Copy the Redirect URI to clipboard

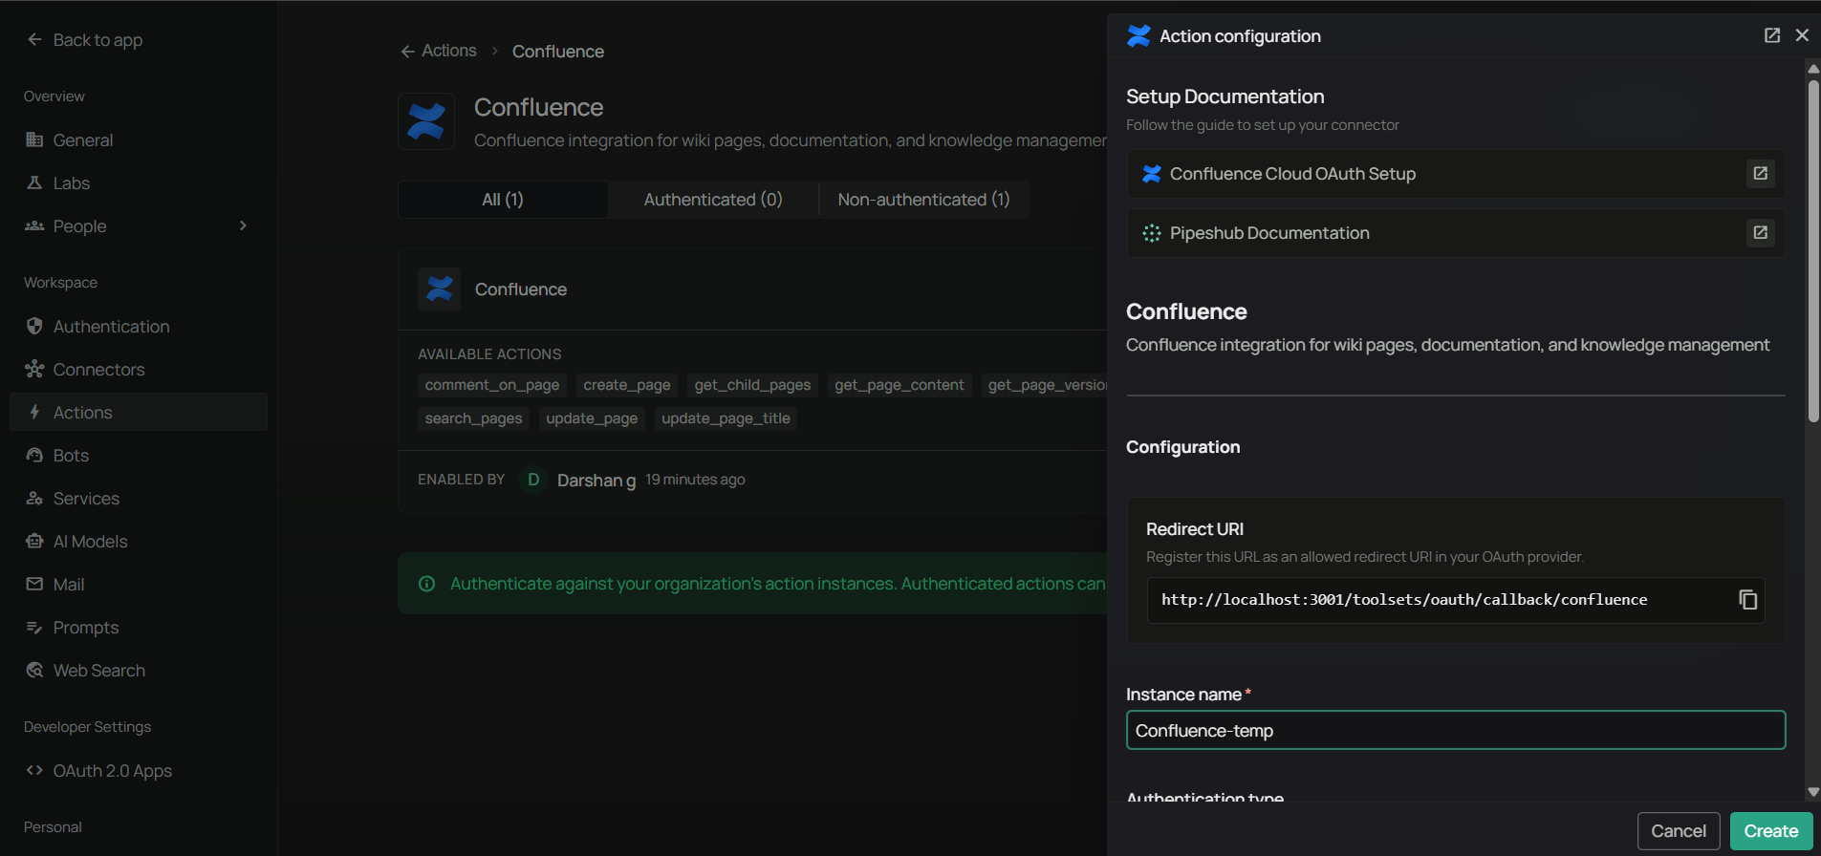1747,599
